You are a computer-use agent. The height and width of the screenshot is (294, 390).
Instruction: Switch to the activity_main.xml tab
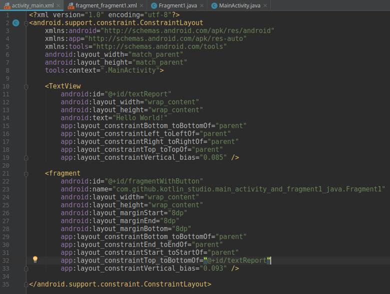coord(32,5)
